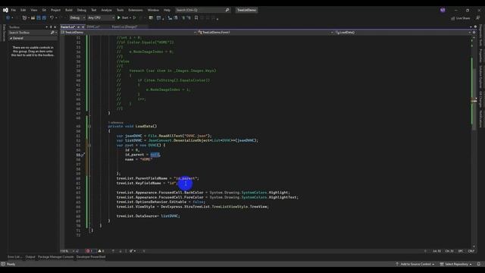Open the Analyze menu
Screen dimensions: 485x273
[x=106, y=10]
